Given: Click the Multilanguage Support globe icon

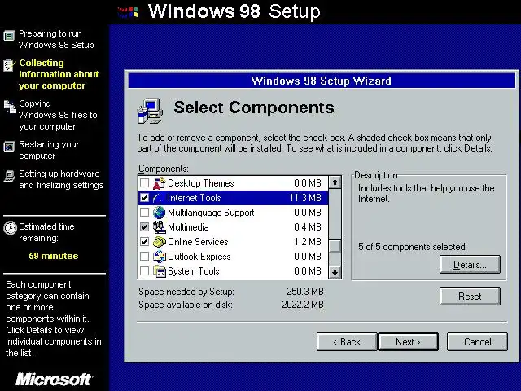Looking at the screenshot, I should click(x=160, y=213).
